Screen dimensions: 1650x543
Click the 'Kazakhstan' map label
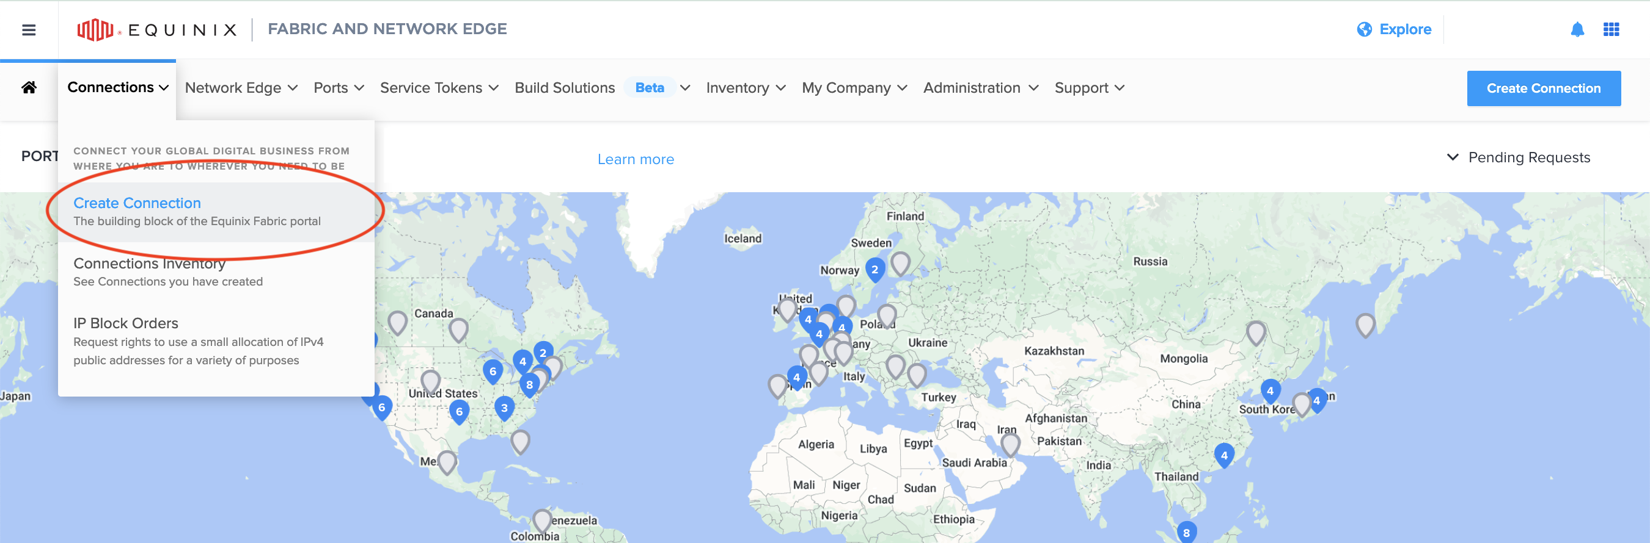[1054, 351]
